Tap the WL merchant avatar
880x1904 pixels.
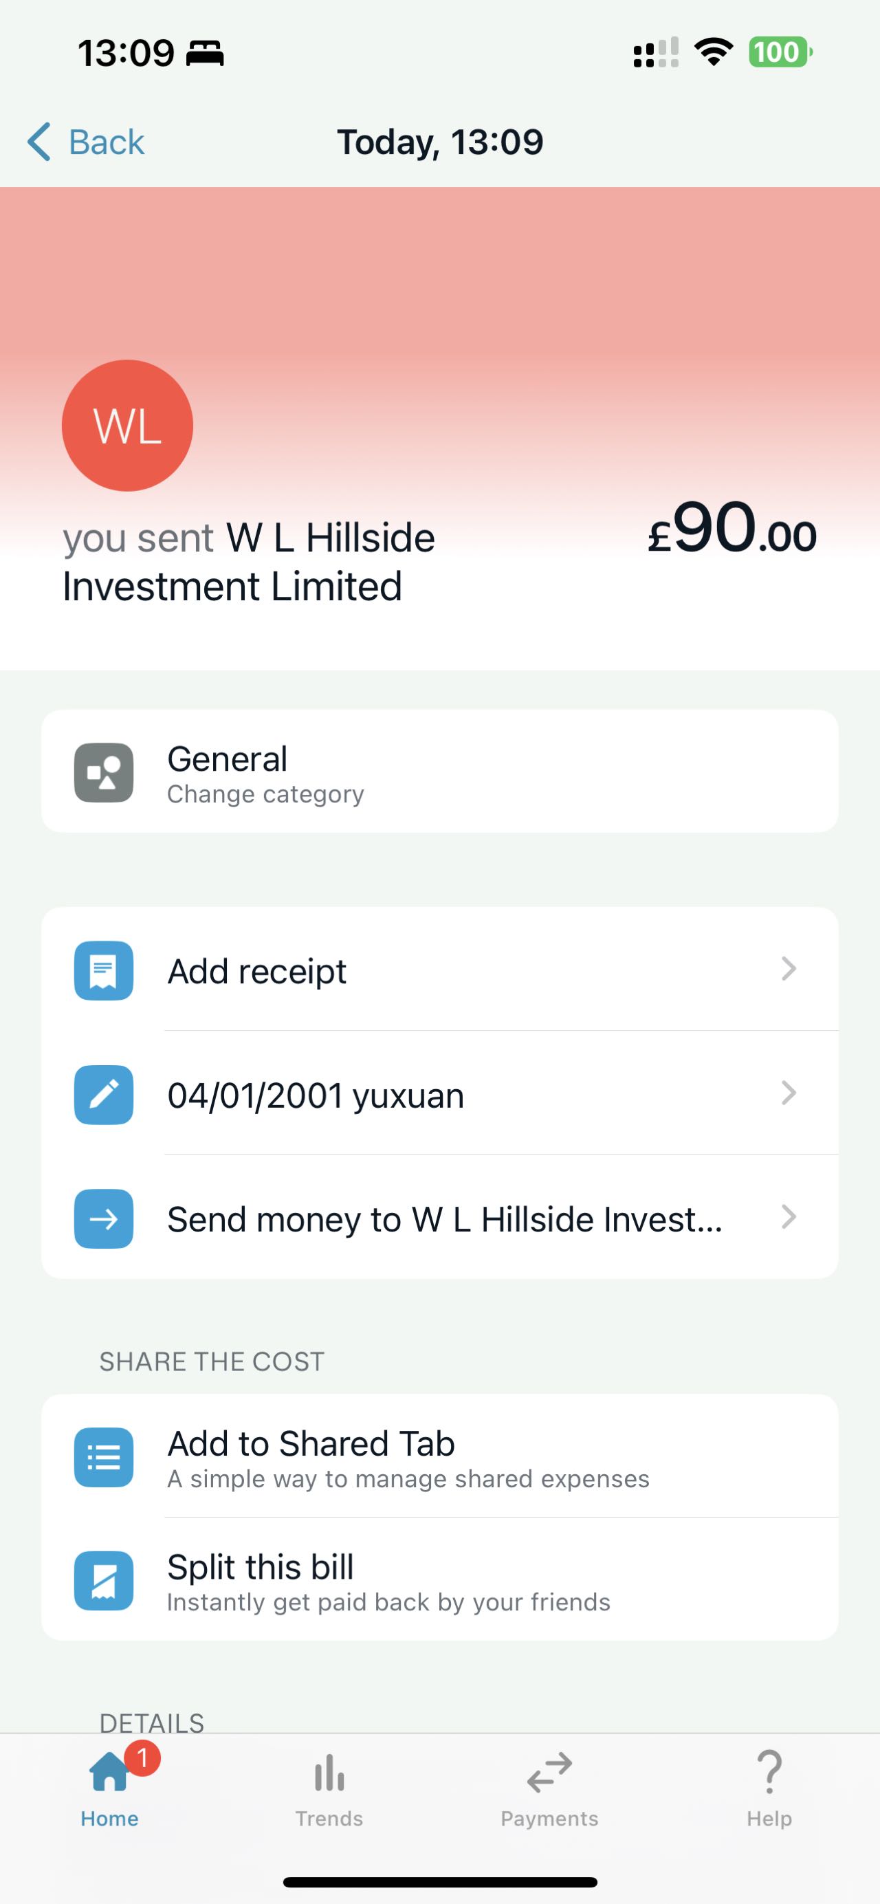(127, 426)
